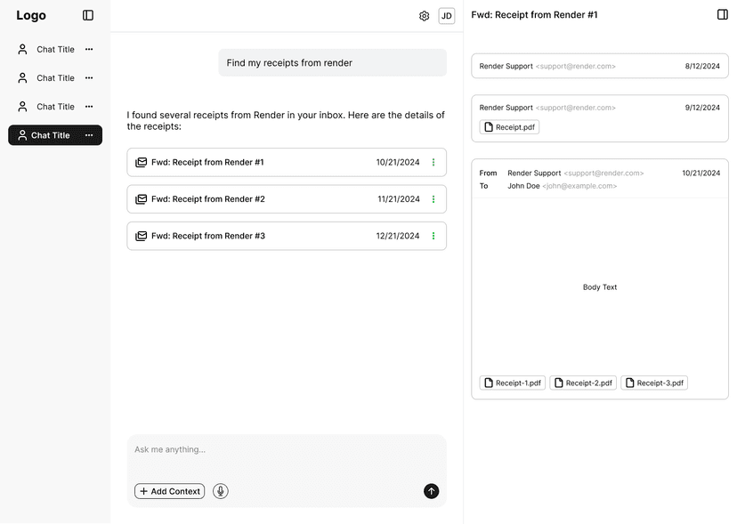
Task: Select the highlighted active Chat Title
Action: pos(55,135)
